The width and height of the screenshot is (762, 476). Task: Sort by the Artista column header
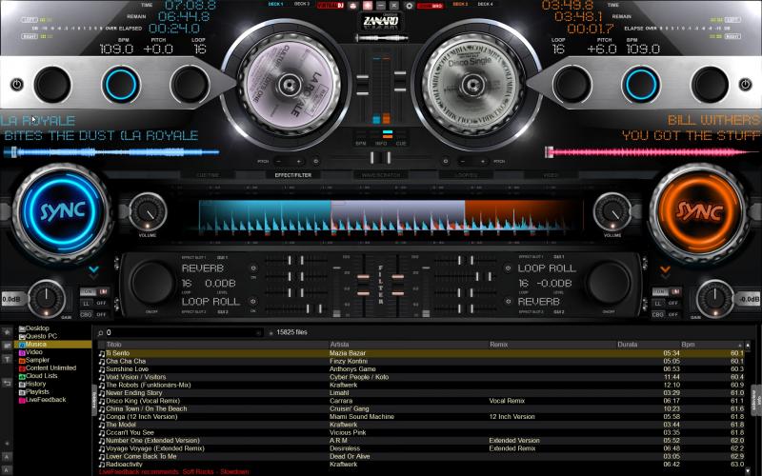tap(339, 345)
